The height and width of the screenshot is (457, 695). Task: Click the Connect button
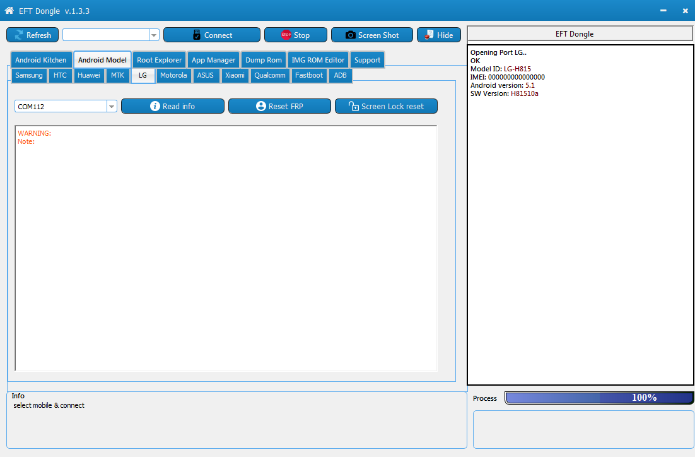pos(212,35)
